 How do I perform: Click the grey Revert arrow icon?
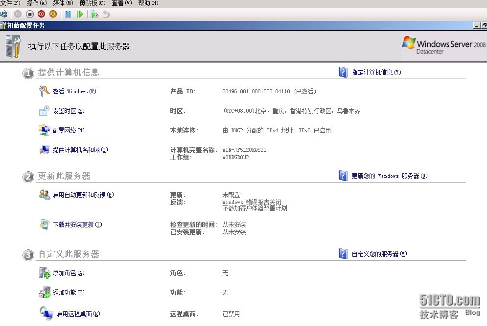click(x=106, y=14)
